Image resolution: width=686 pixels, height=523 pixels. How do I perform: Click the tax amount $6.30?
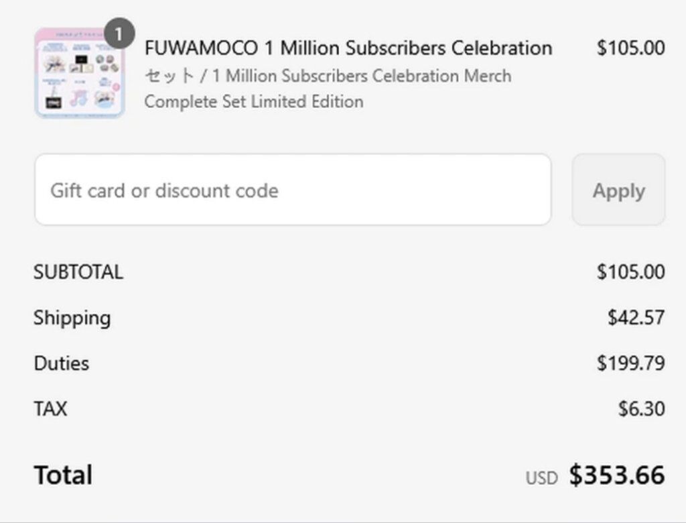tap(641, 408)
